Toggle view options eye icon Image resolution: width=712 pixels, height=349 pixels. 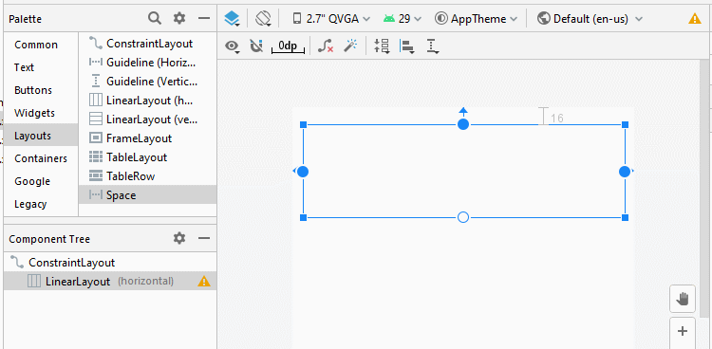click(234, 46)
